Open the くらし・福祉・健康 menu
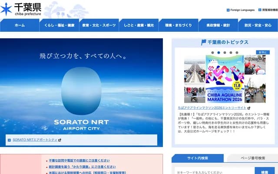This screenshot has height=174, width=278. [x=59, y=25]
